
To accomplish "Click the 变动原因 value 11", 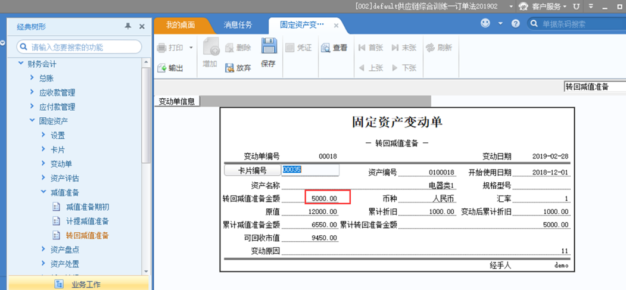I will click(565, 251).
